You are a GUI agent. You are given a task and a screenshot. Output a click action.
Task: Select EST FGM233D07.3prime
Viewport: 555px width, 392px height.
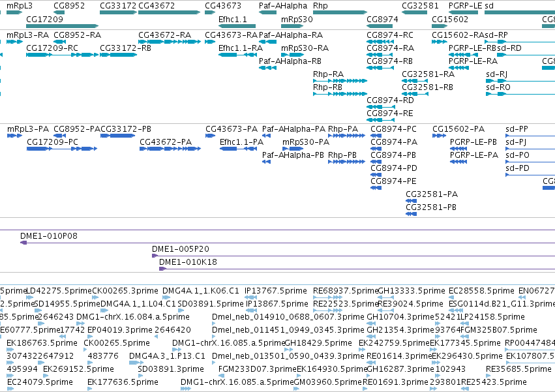point(258,369)
